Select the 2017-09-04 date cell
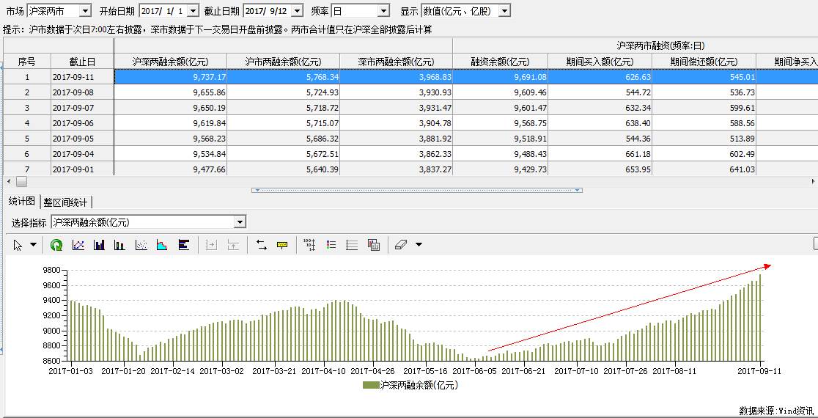Screen dimensions: 818x418 click(x=82, y=154)
